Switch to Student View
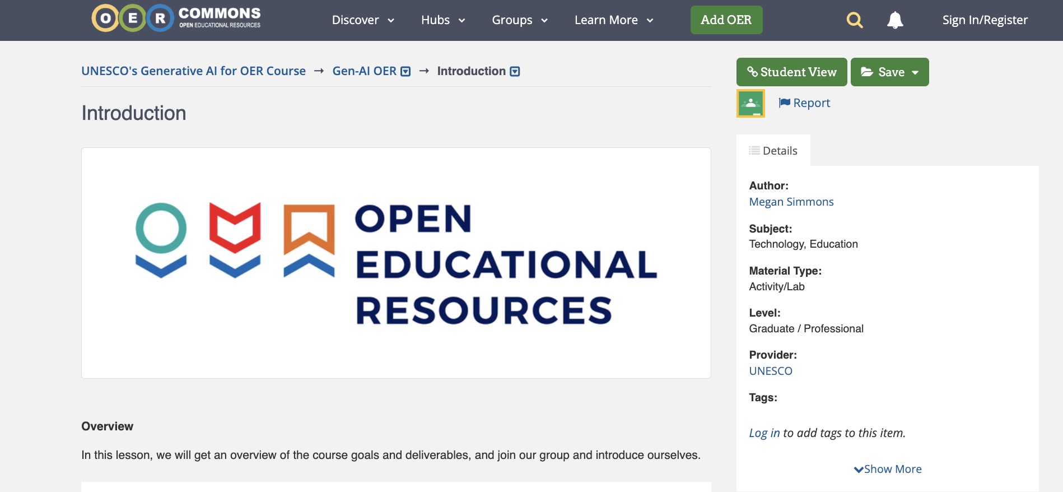Image resolution: width=1063 pixels, height=492 pixels. (791, 72)
